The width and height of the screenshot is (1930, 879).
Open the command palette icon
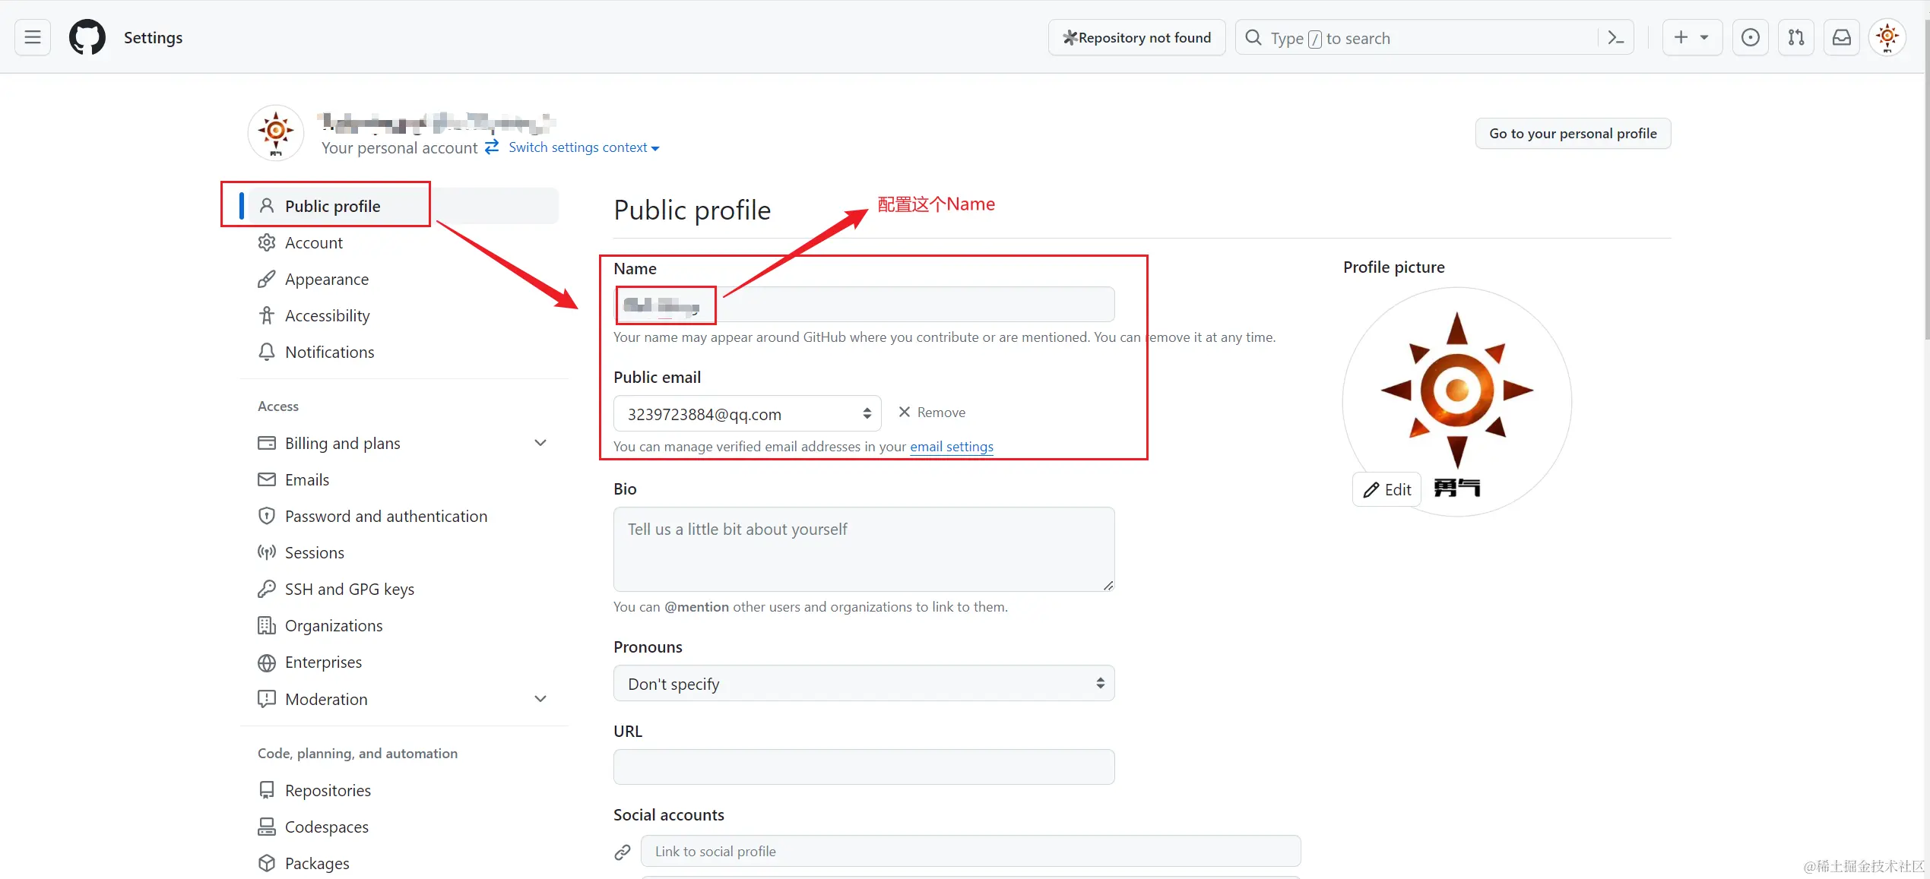1616,37
